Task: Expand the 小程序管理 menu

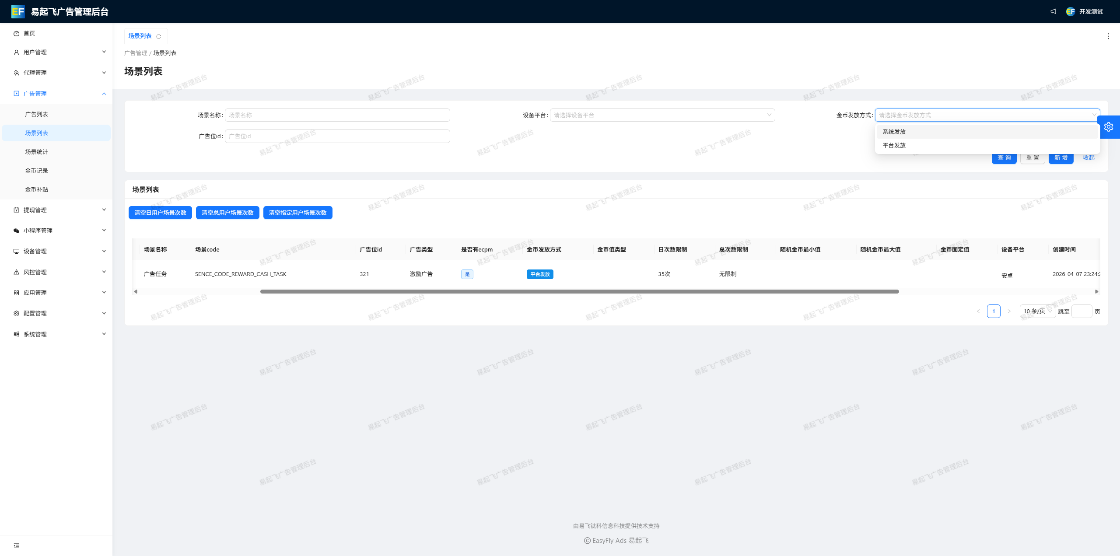Action: click(56, 231)
